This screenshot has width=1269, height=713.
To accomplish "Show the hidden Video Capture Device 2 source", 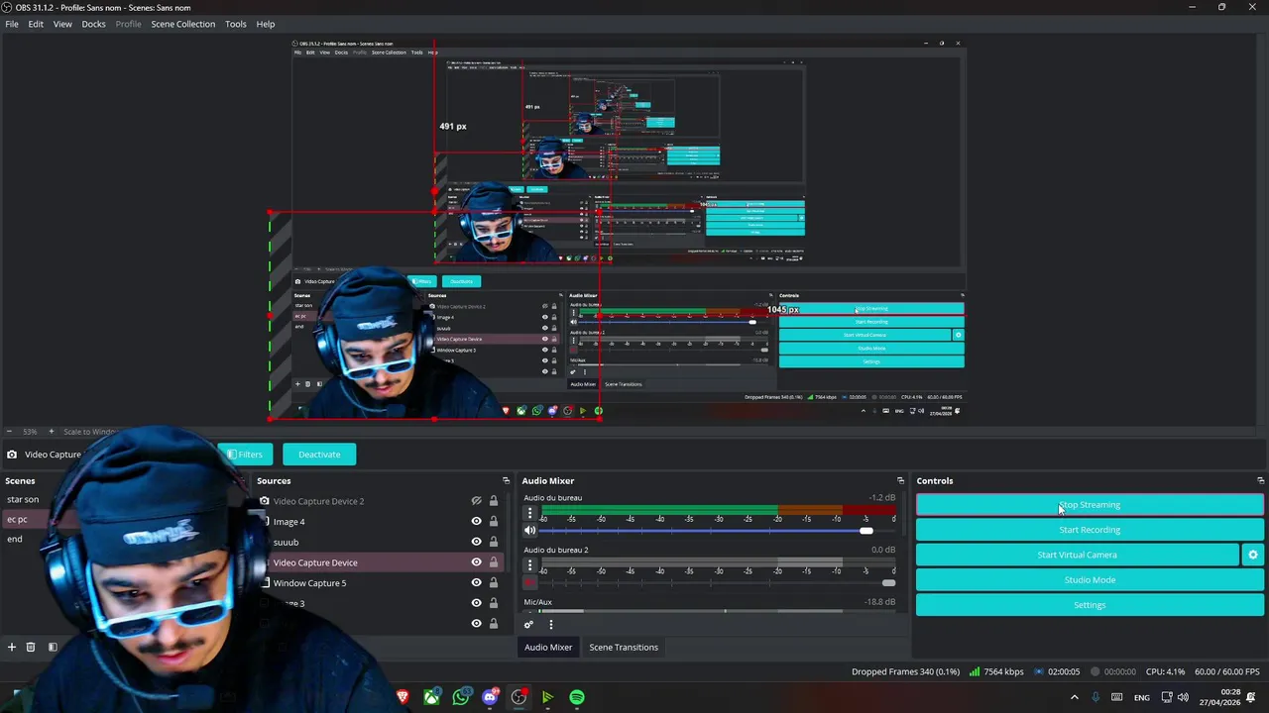I will pyautogui.click(x=476, y=501).
